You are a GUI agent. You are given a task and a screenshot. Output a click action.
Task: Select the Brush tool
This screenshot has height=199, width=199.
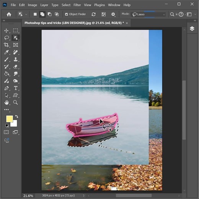click(7, 59)
